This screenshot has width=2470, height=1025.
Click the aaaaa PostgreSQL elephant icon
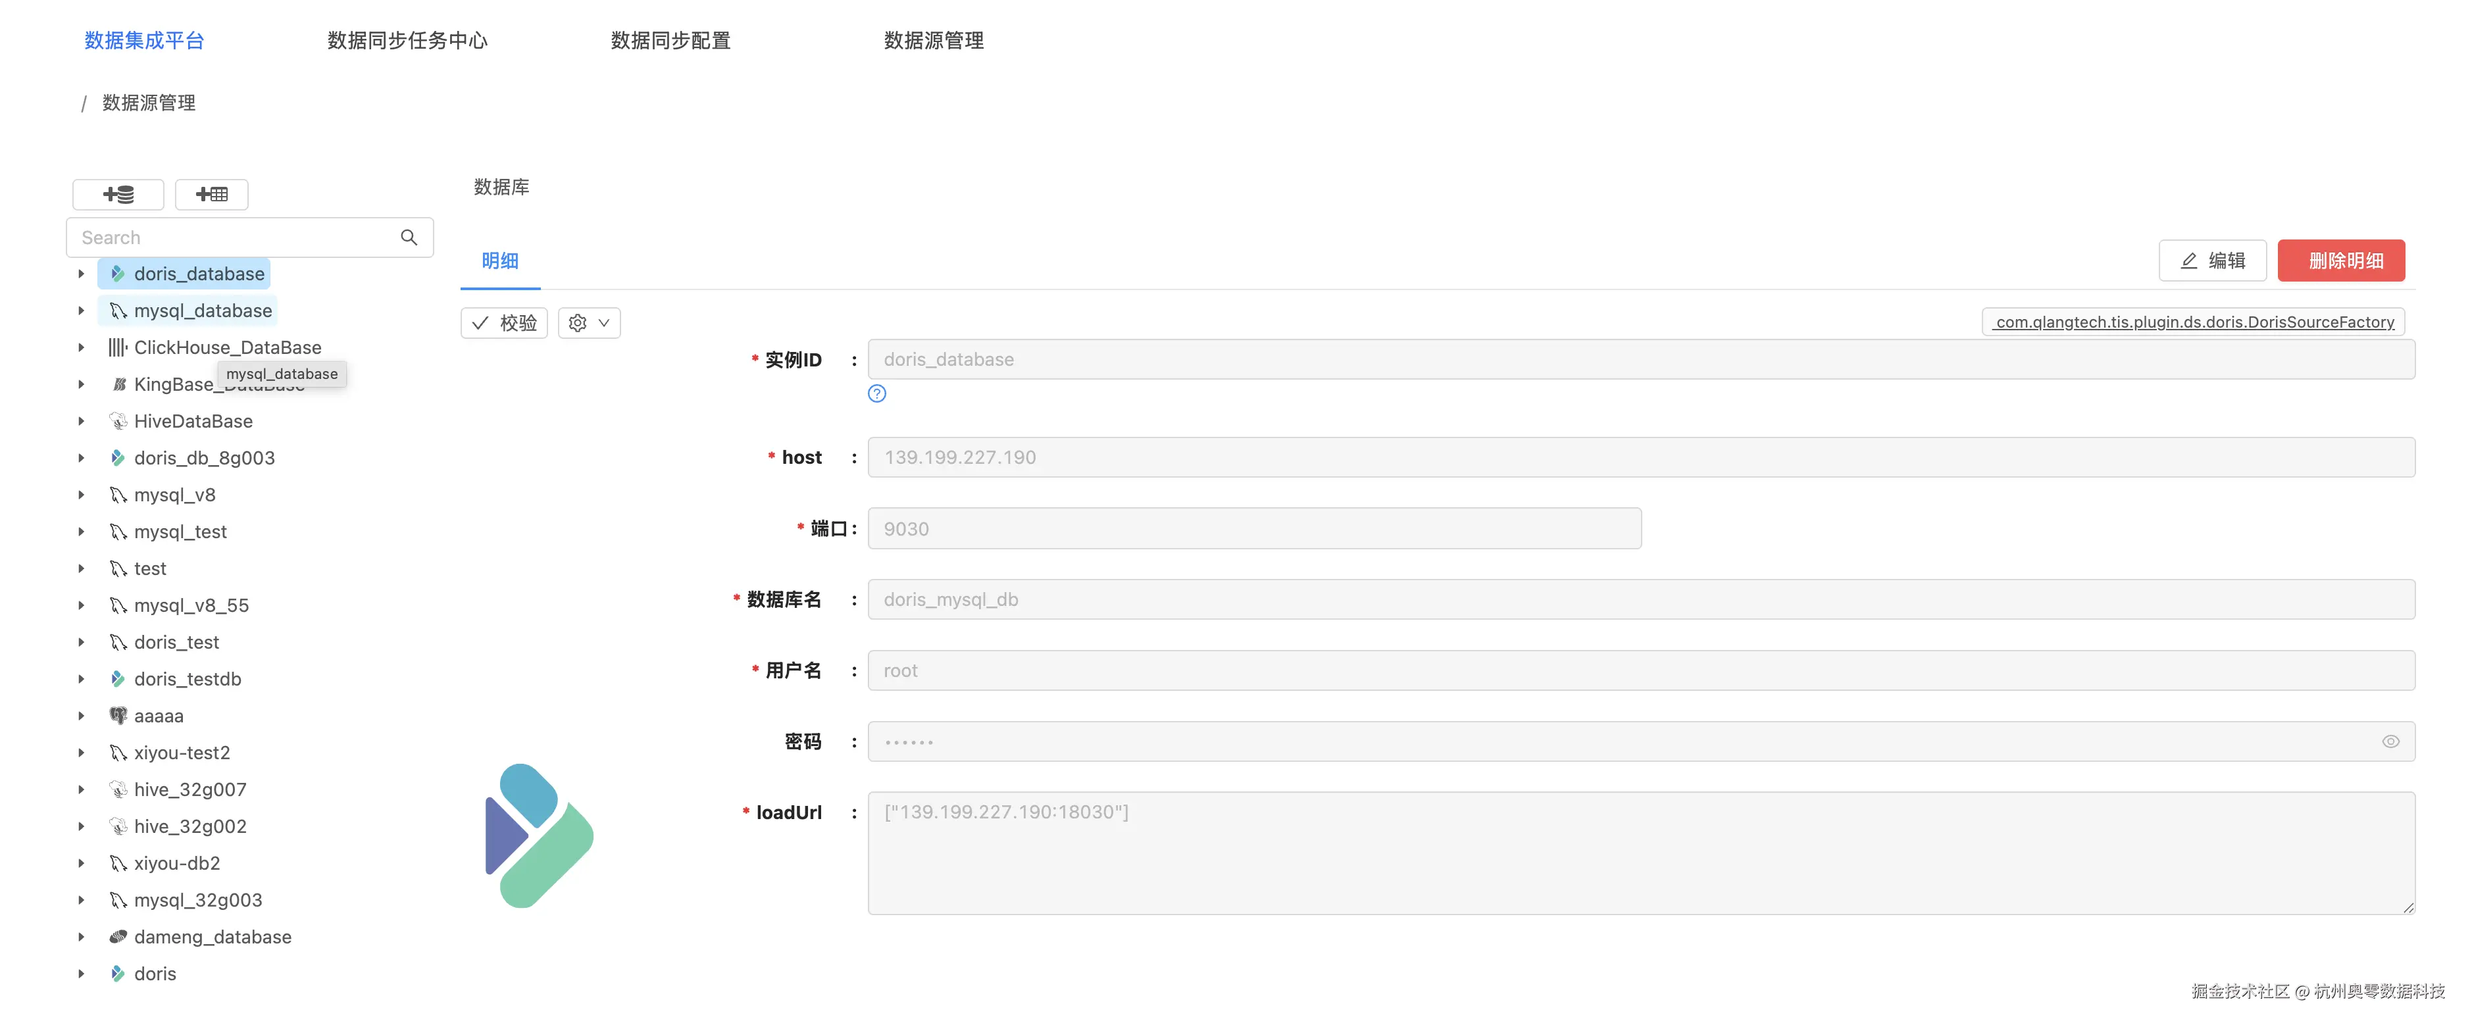click(117, 715)
